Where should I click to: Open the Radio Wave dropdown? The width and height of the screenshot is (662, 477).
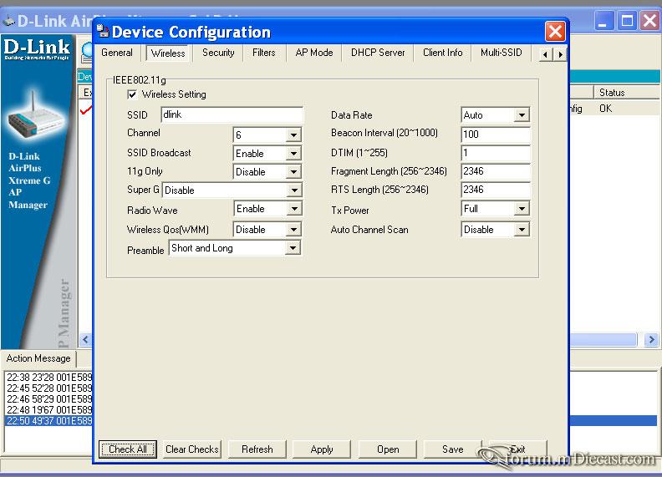(x=294, y=209)
